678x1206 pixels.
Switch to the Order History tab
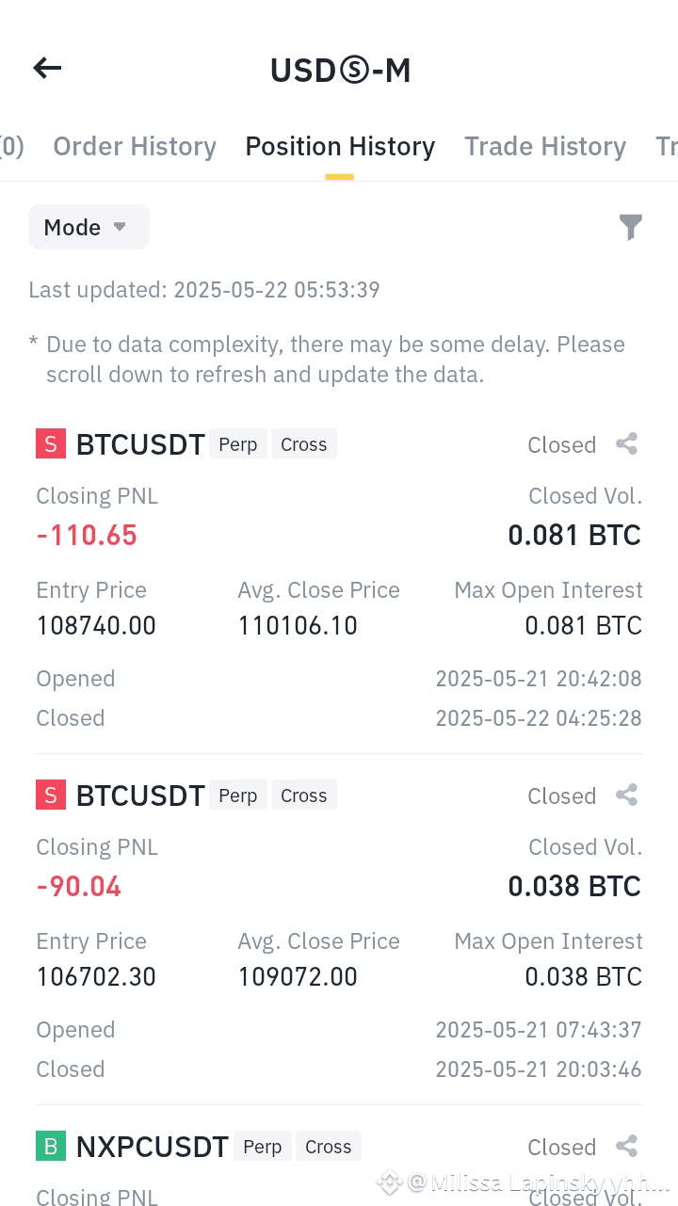coord(135,147)
